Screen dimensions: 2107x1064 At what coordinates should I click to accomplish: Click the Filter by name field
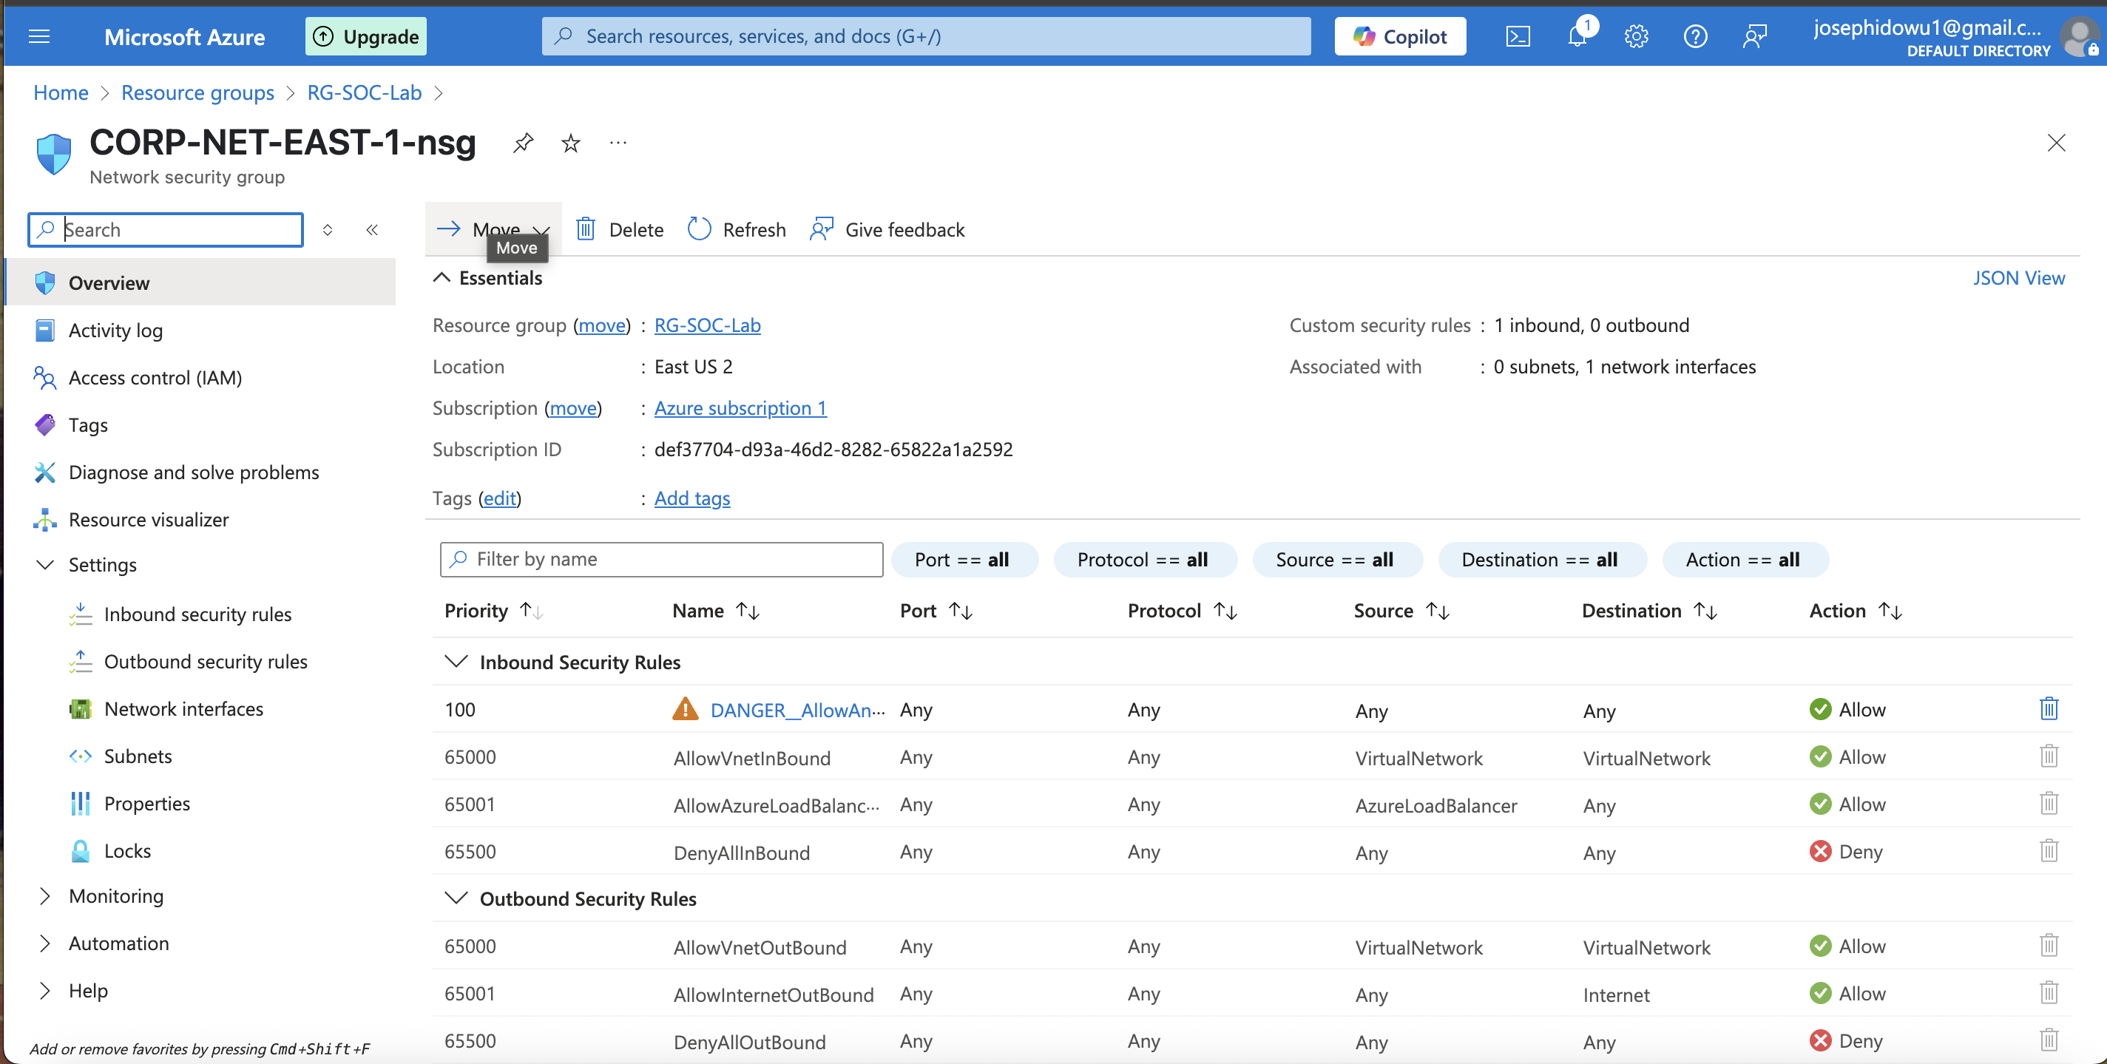coord(661,560)
